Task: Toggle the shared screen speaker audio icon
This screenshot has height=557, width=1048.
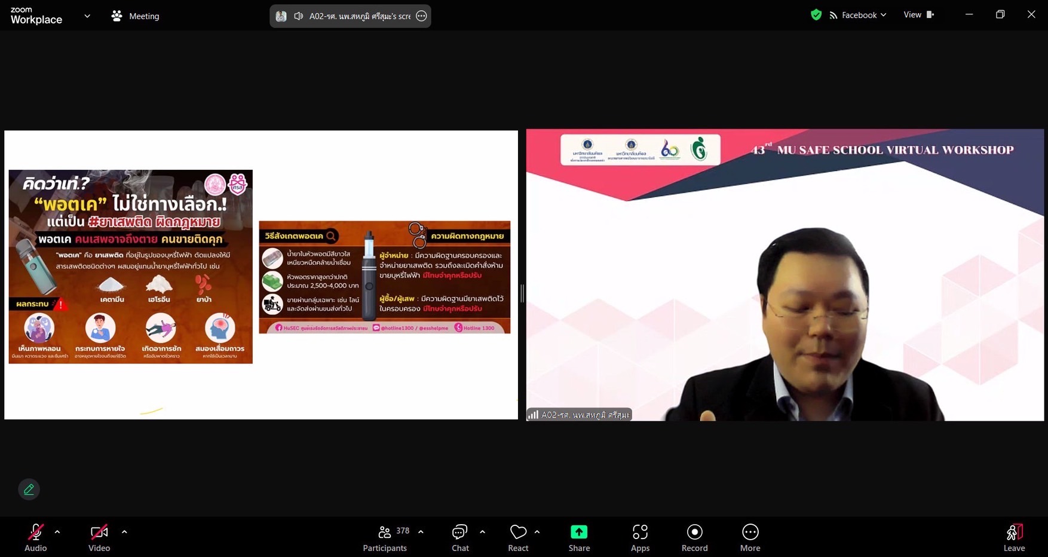Action: coord(298,16)
